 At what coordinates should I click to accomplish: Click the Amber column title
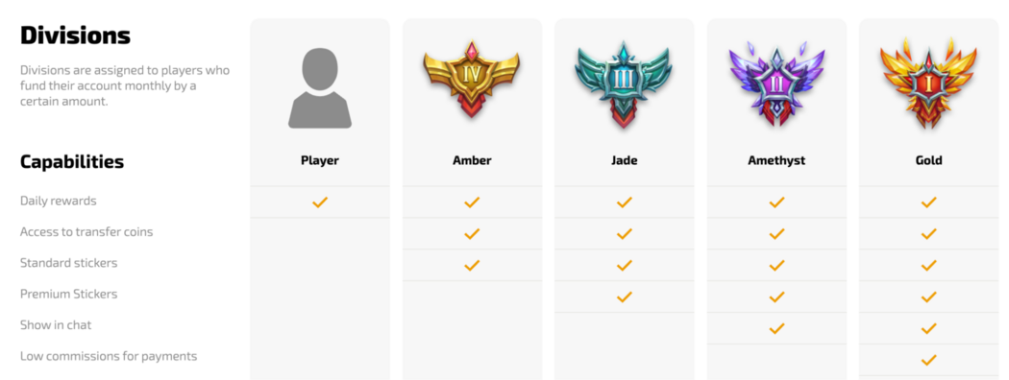(472, 161)
